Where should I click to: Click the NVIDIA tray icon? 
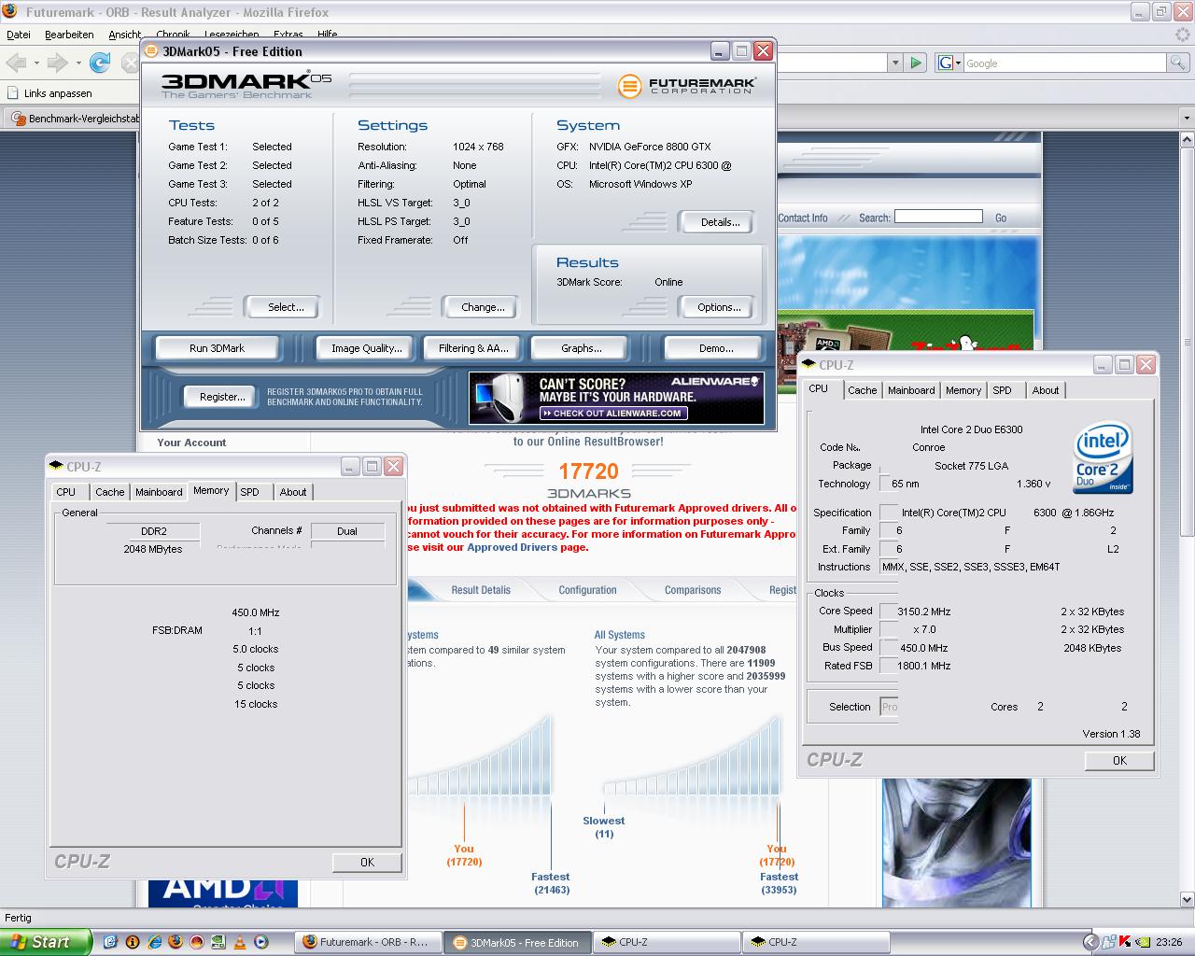pos(1141,942)
